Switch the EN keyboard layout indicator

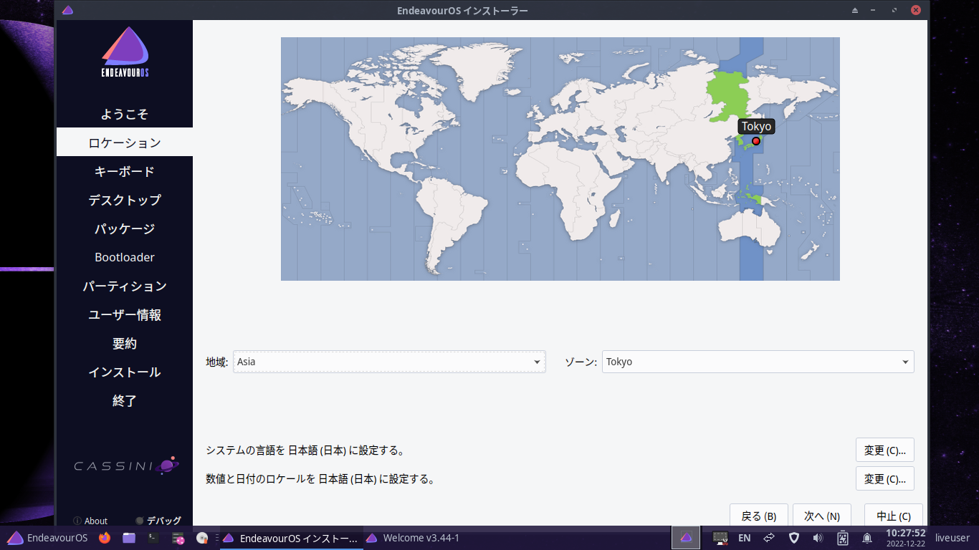pyautogui.click(x=745, y=538)
